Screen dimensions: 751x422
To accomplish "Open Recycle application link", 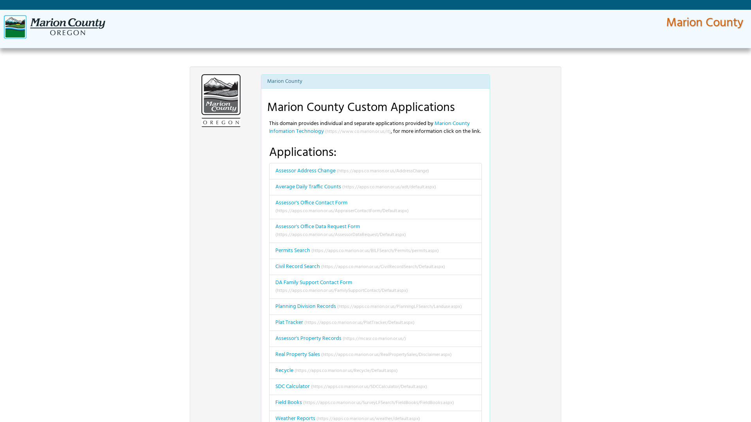I will (x=284, y=370).
